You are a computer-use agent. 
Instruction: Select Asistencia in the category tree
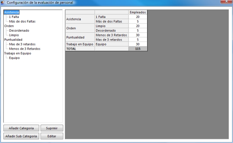[x=12, y=12]
